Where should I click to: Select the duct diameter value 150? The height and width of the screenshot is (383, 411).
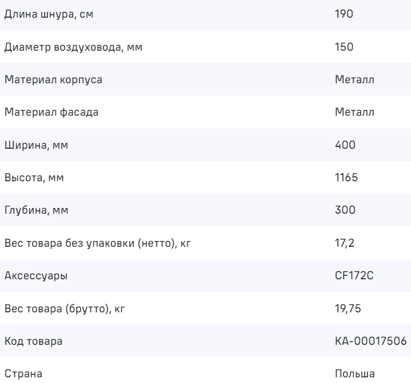[345, 47]
